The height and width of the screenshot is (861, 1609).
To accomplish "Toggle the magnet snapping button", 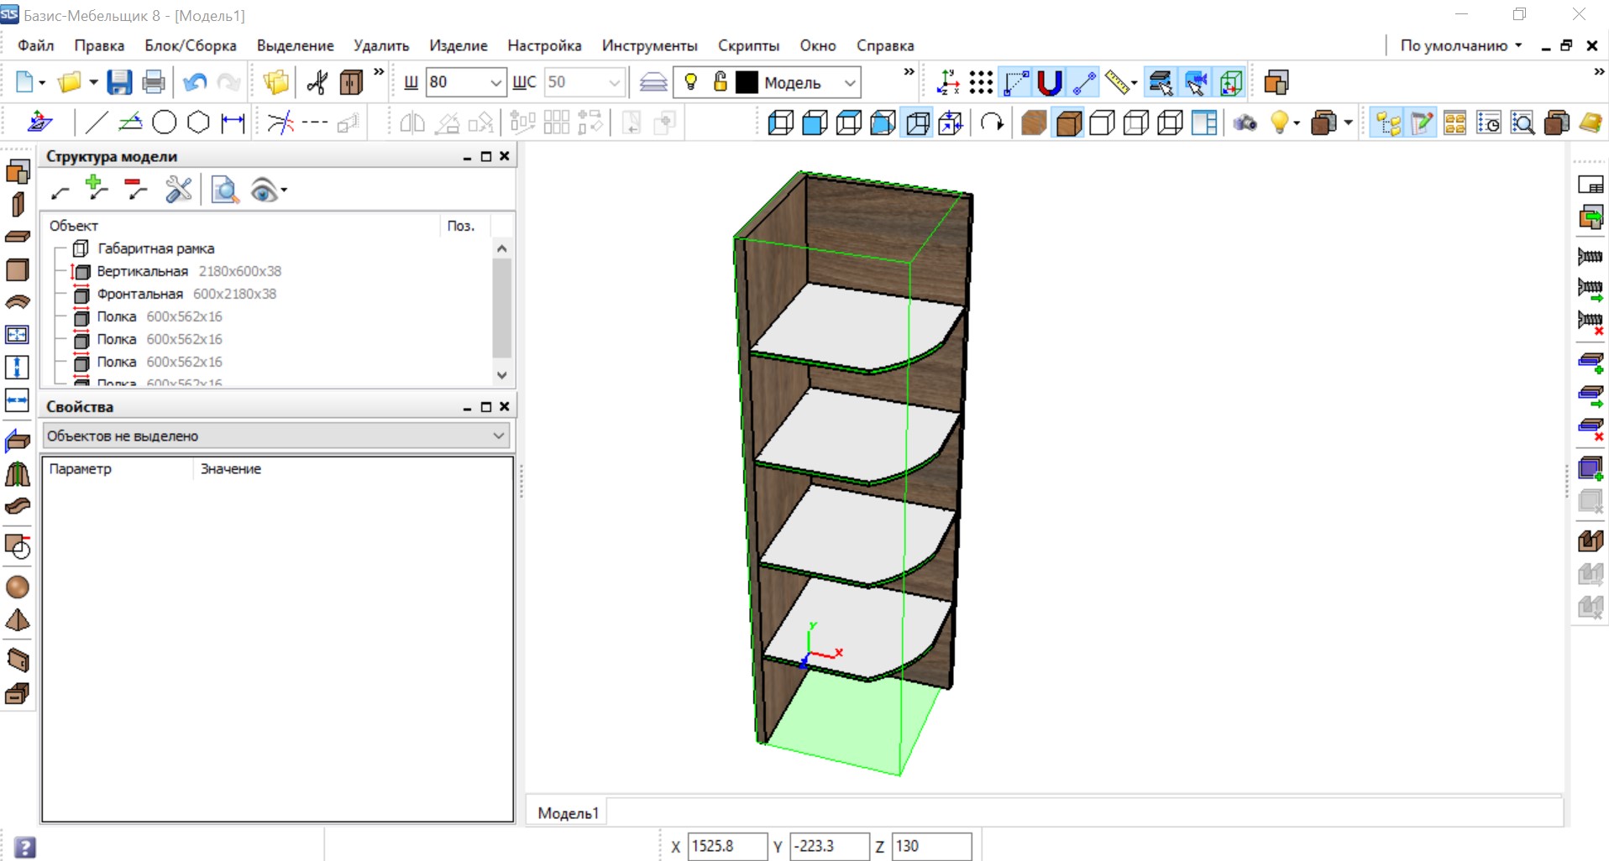I will click(x=1050, y=82).
